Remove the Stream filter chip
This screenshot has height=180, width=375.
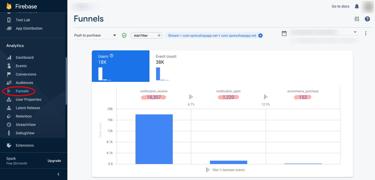(x=260, y=36)
